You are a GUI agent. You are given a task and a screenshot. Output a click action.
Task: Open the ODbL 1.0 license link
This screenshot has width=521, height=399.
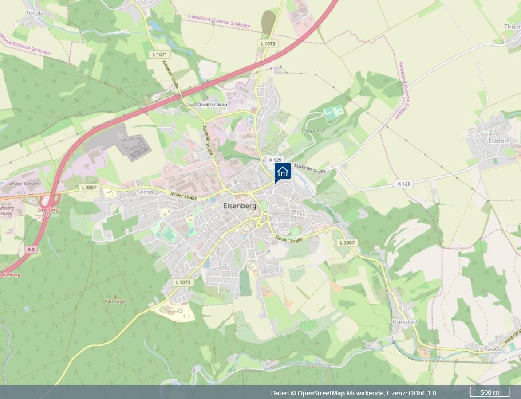coord(422,393)
